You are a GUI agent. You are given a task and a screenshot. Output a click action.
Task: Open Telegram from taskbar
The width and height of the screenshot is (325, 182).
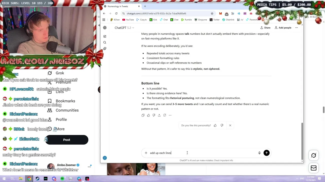click(x=79, y=179)
